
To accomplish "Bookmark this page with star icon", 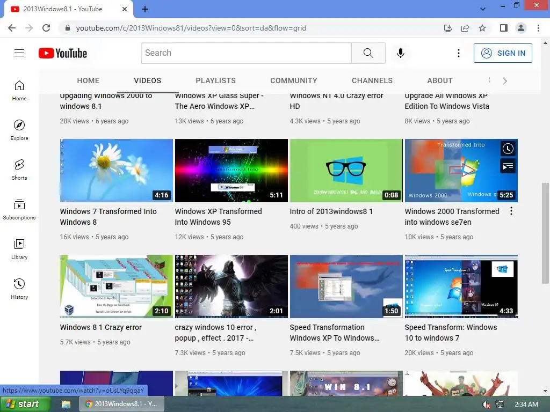I will pos(482,28).
